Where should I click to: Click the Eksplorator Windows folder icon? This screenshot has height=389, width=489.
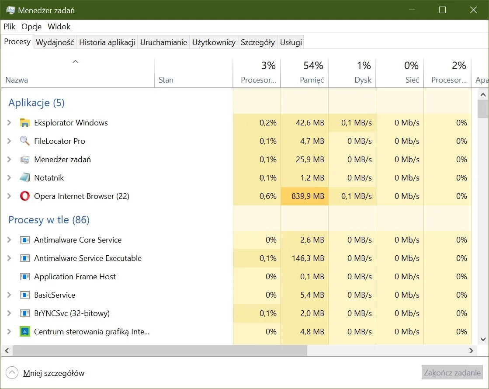tap(25, 123)
